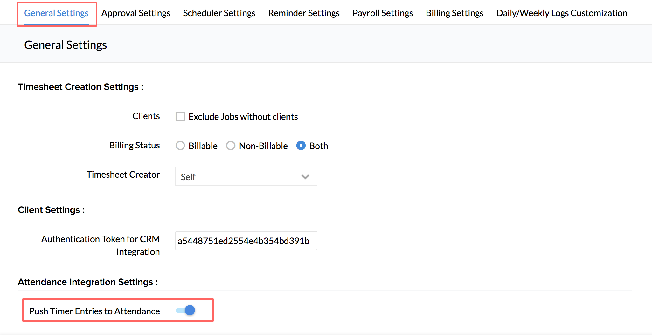The height and width of the screenshot is (335, 652).
Task: Click the Timesheet Creation Settings heading
Action: tap(81, 87)
